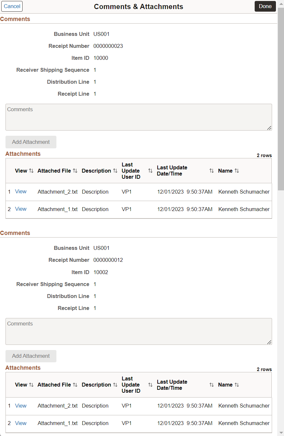Click Attachment_2.txt cell in first table
Viewport: 284px width, 436px height.
coord(58,192)
